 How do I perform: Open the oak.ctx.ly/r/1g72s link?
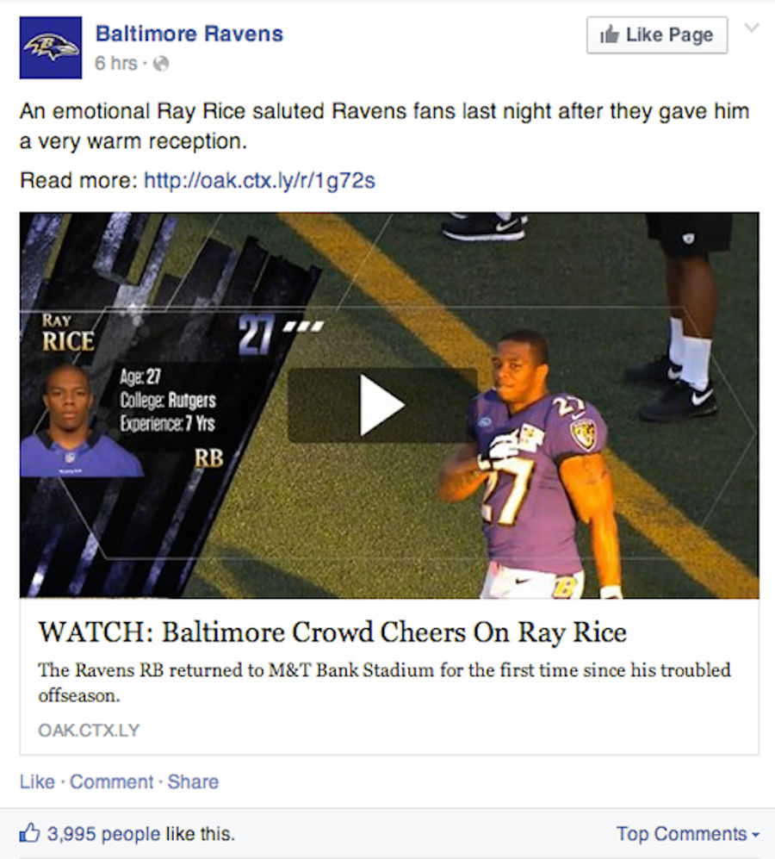[x=259, y=180]
